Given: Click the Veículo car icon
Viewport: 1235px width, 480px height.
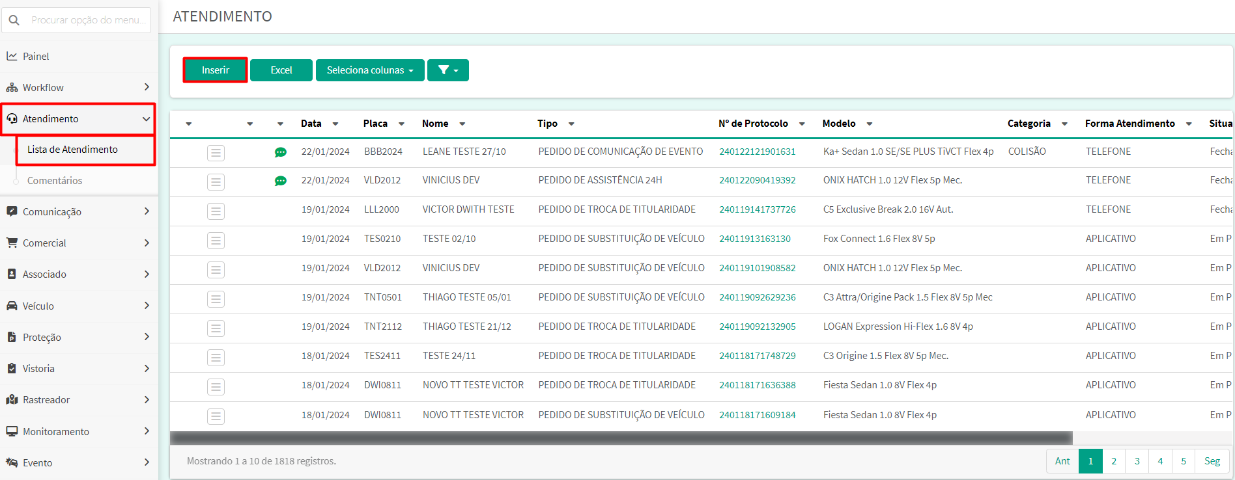Looking at the screenshot, I should pyautogui.click(x=12, y=306).
